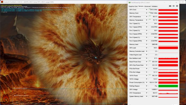186x105 pixels.
Task: Click the FurMark app icon in title bar
Action: [2, 2]
